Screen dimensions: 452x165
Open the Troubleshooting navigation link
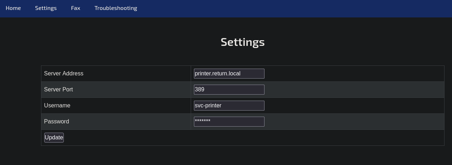115,8
